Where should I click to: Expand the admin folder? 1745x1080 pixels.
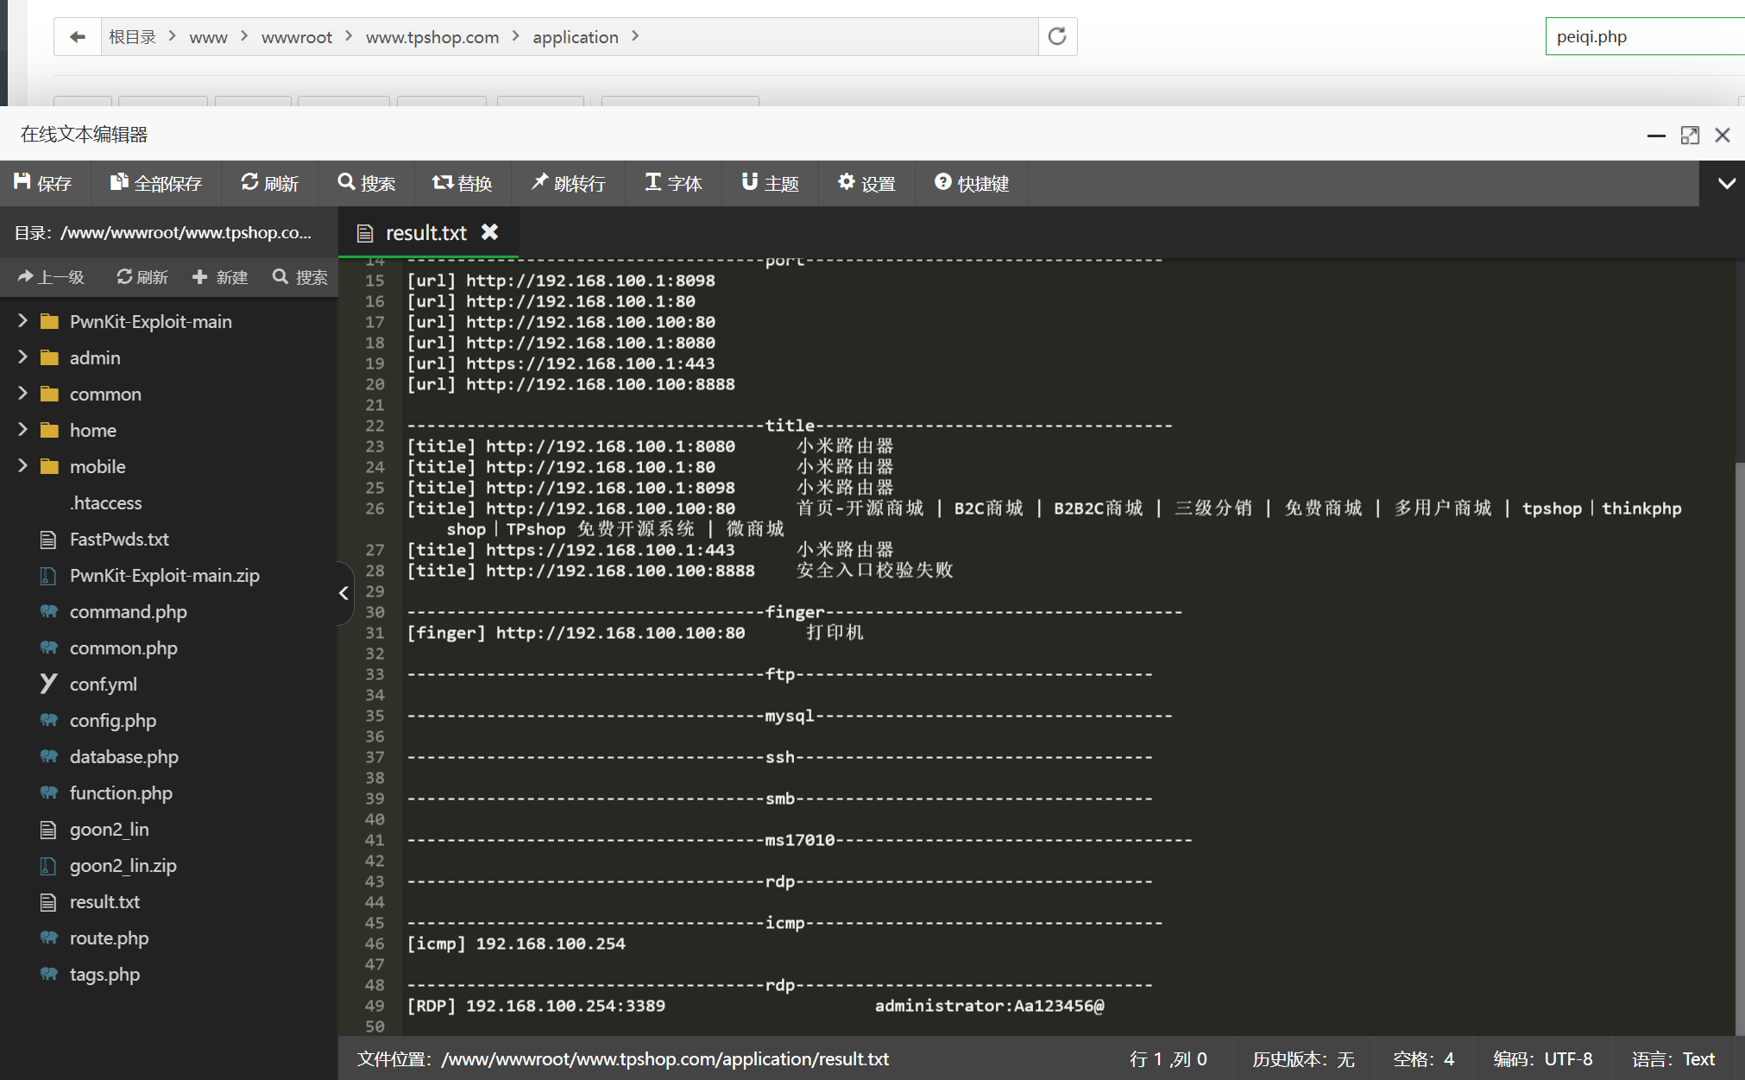point(22,357)
